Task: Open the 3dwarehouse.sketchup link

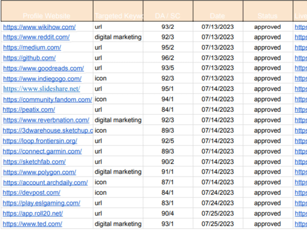Action: (x=48, y=130)
